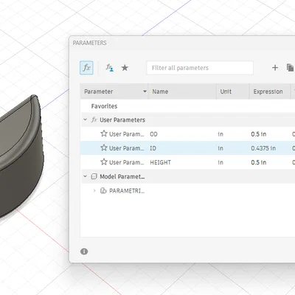Image resolution: width=295 pixels, height=295 pixels.
Task: Select the User Parameters group label
Action: 122,120
